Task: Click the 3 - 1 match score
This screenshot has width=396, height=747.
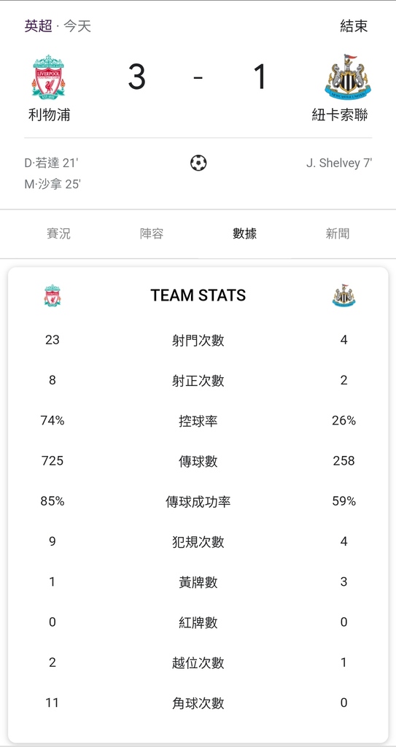Action: pyautogui.click(x=198, y=77)
